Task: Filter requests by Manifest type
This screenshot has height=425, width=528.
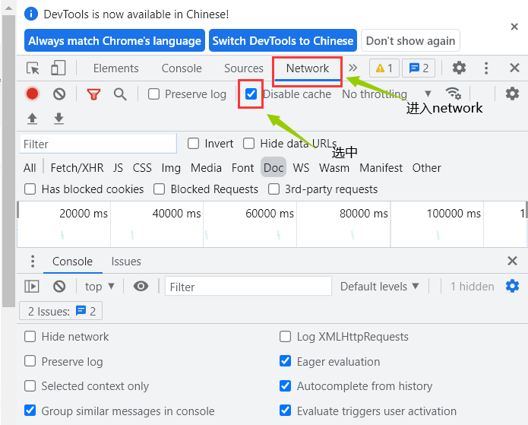Action: pyautogui.click(x=381, y=167)
